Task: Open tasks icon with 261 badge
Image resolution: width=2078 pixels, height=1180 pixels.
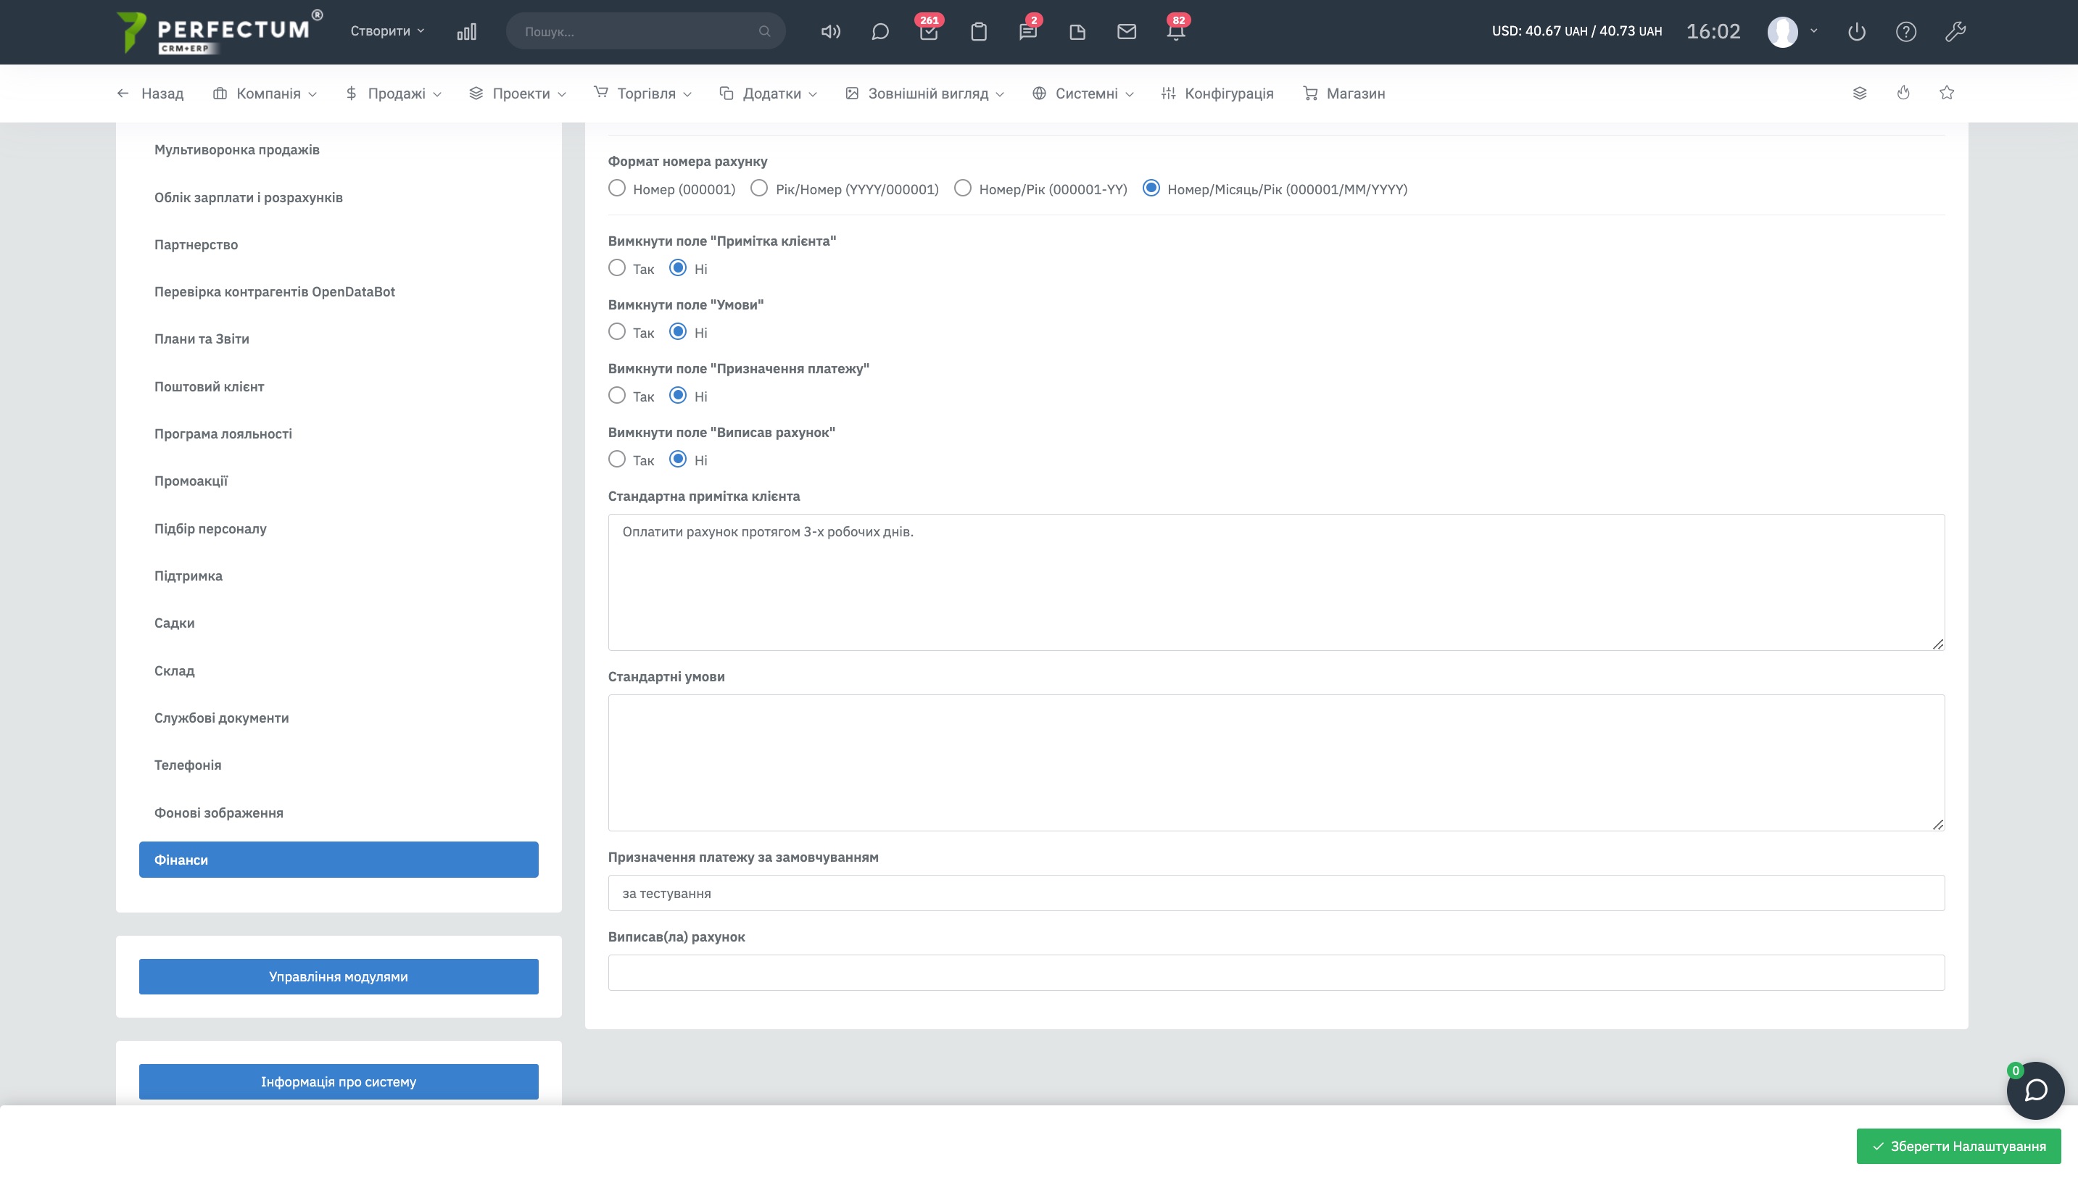Action: click(x=929, y=32)
